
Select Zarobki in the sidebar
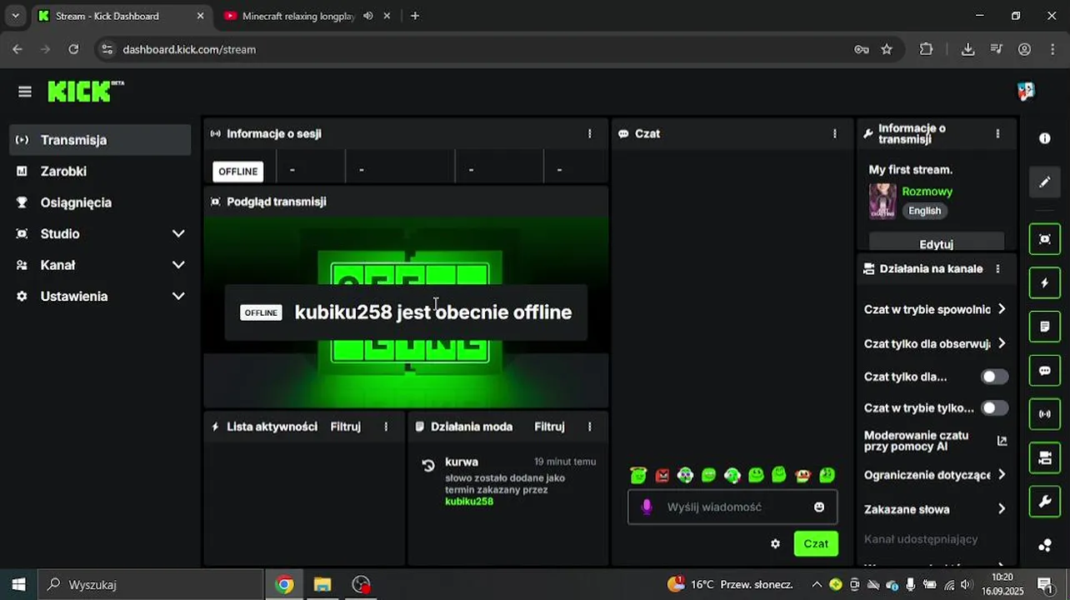click(x=100, y=171)
